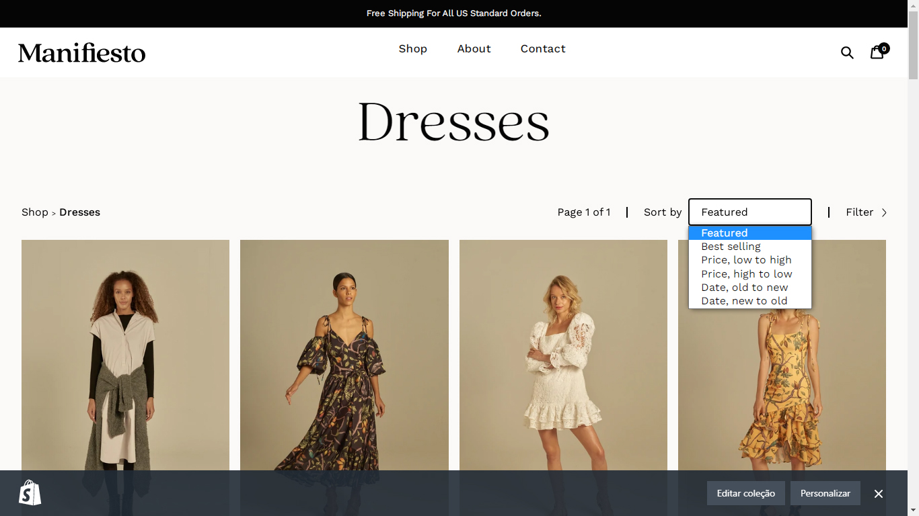Viewport: 919px width, 516px height.
Task: Click the search magnifier icon
Action: coord(847,52)
